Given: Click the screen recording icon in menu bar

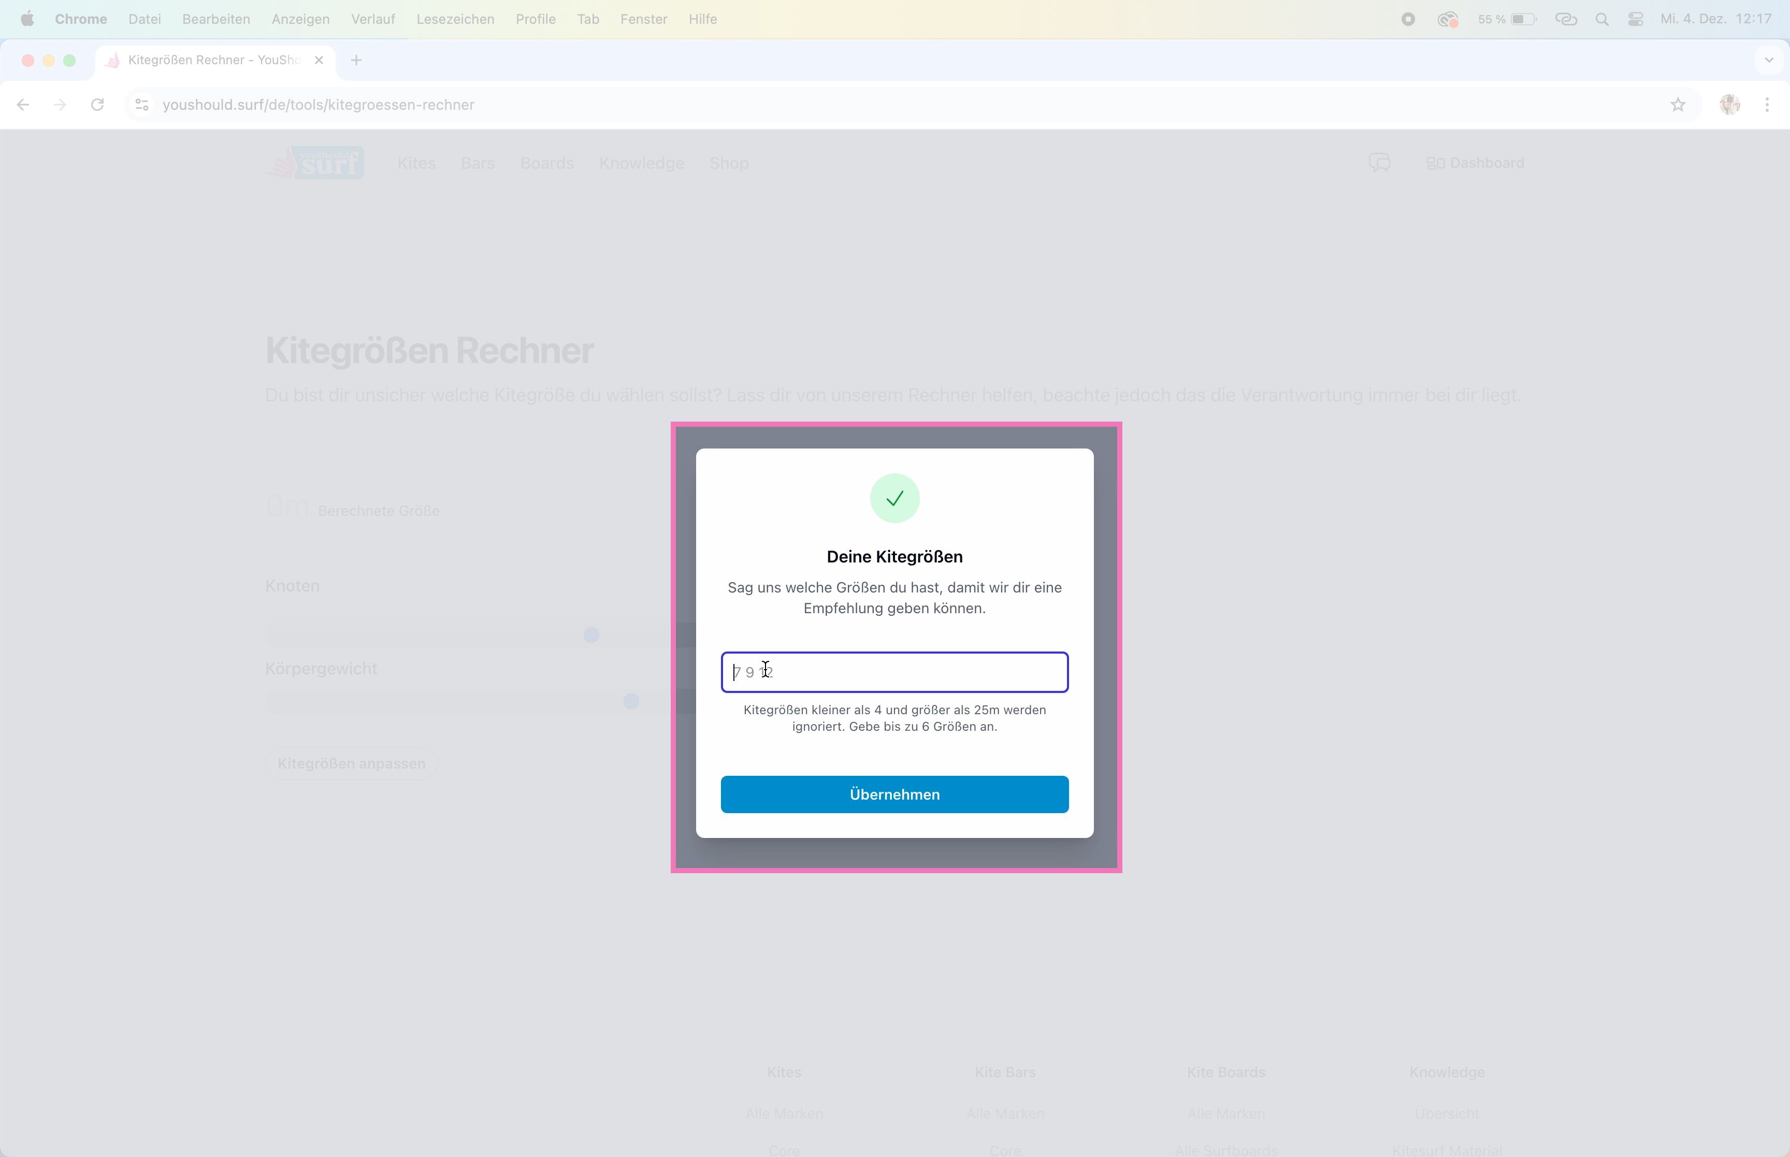Looking at the screenshot, I should pos(1408,19).
